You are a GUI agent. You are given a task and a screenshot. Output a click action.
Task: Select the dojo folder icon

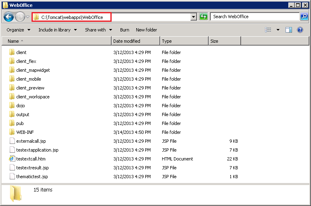coord(12,105)
